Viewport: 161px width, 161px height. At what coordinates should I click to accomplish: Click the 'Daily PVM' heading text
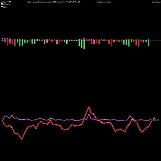(x=6, y=2)
